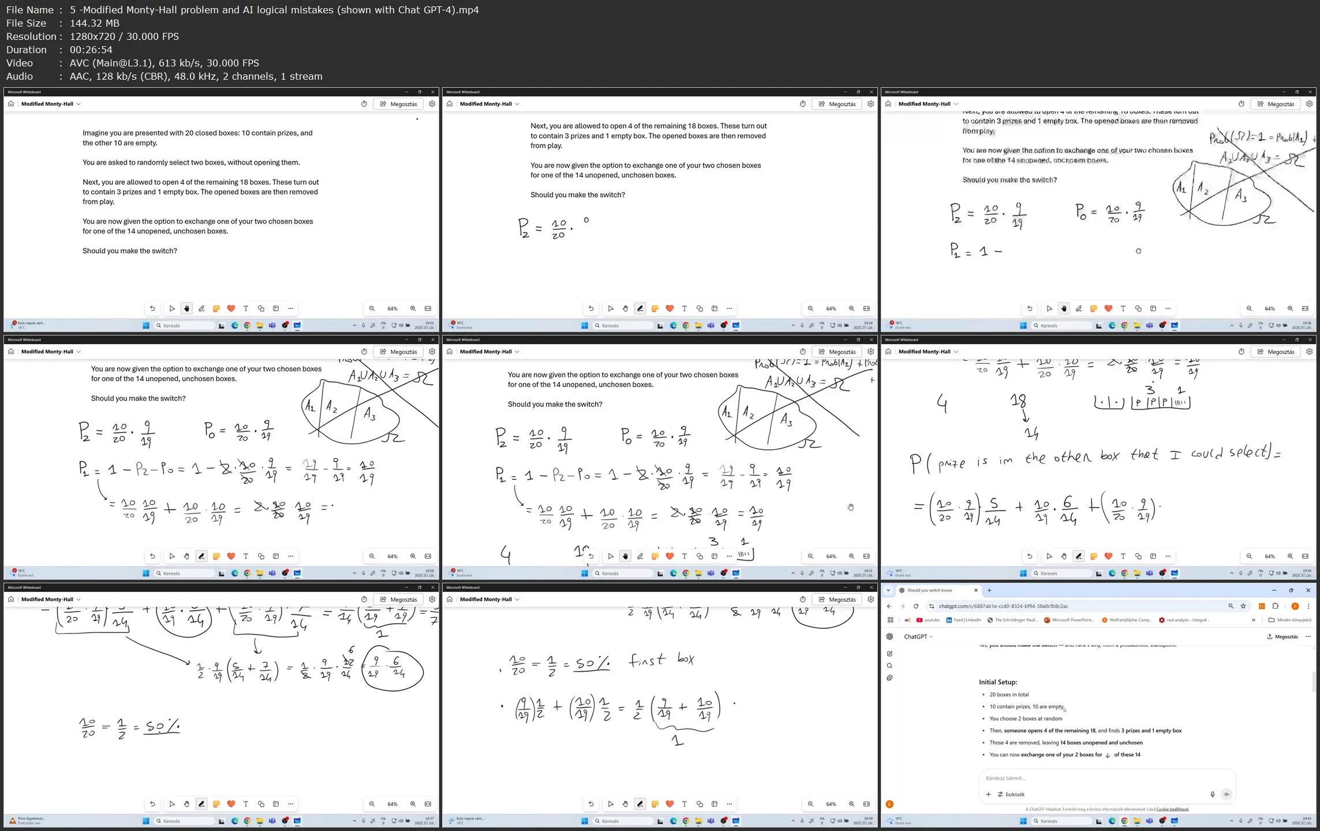
Task: Click 64% zoom level in problem-text-only whiteboard frame
Action: 392,308
